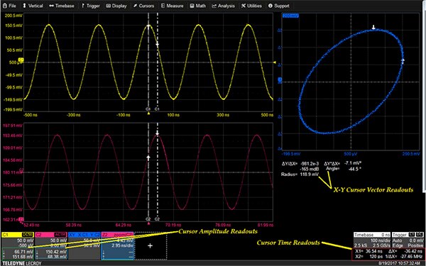
Task: Open the Math menu
Action: [x=197, y=6]
